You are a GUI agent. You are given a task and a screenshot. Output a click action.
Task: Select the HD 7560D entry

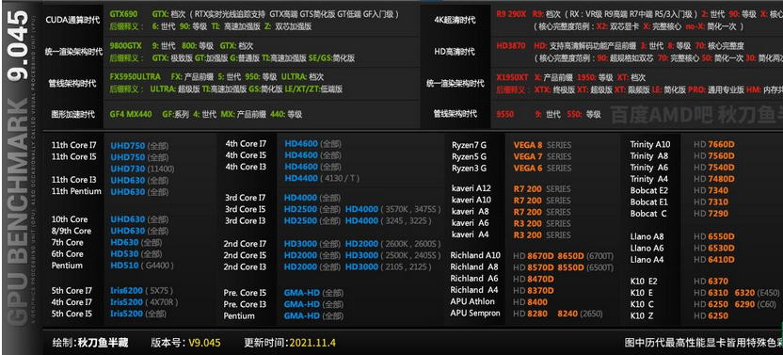coord(714,156)
